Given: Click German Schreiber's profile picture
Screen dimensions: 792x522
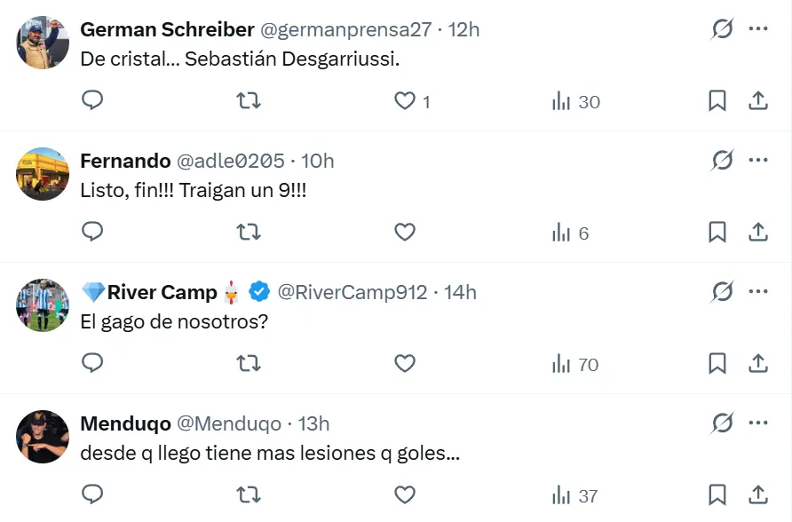Looking at the screenshot, I should (x=43, y=43).
